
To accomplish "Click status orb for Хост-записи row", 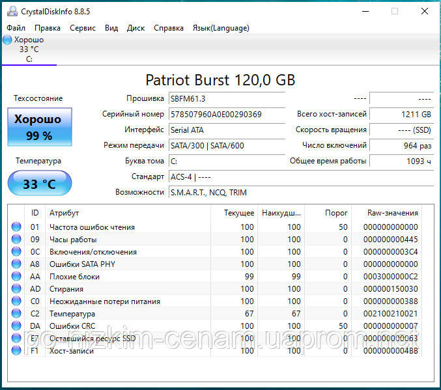I will [x=16, y=351].
